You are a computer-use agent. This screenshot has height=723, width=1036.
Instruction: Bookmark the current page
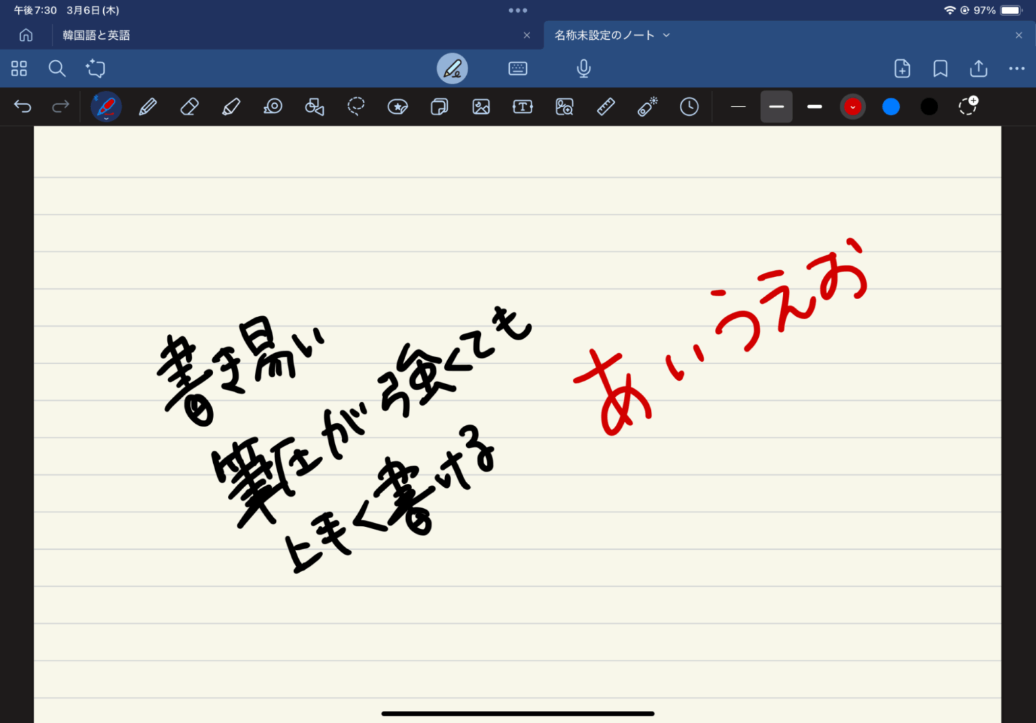coord(940,68)
